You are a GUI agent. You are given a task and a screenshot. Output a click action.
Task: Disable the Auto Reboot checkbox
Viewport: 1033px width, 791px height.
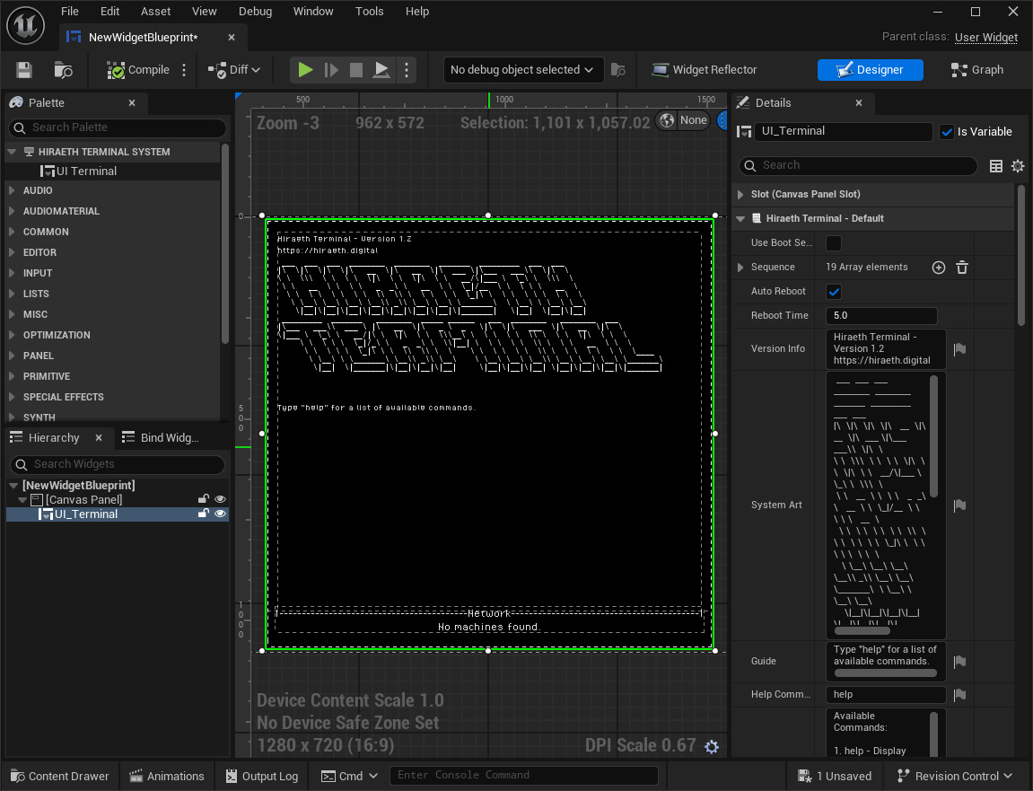(x=834, y=292)
